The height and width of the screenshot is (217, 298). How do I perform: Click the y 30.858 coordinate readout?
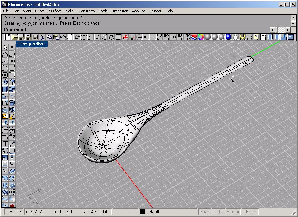click(x=63, y=211)
